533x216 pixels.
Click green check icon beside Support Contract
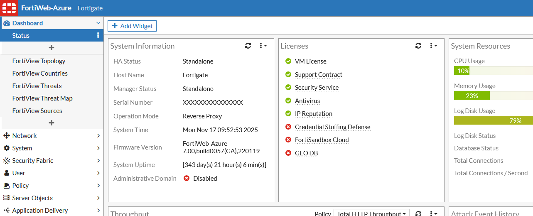coord(288,74)
